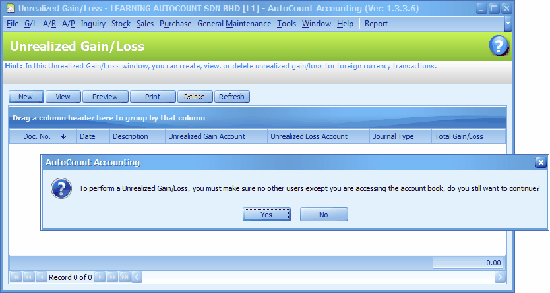Sort by Total Gain/Loss column header

click(x=468, y=136)
